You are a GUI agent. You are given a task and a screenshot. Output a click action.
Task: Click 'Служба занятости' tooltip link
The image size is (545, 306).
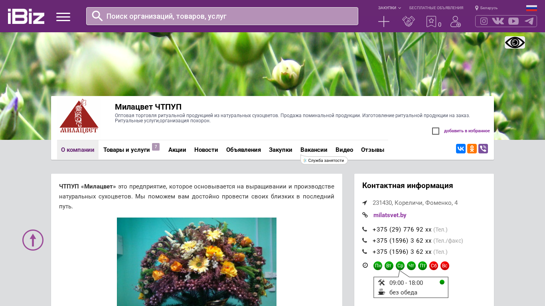tap(324, 160)
